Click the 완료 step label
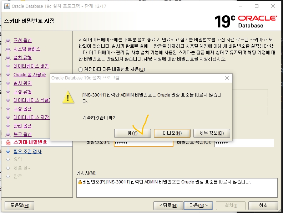 [18, 176]
